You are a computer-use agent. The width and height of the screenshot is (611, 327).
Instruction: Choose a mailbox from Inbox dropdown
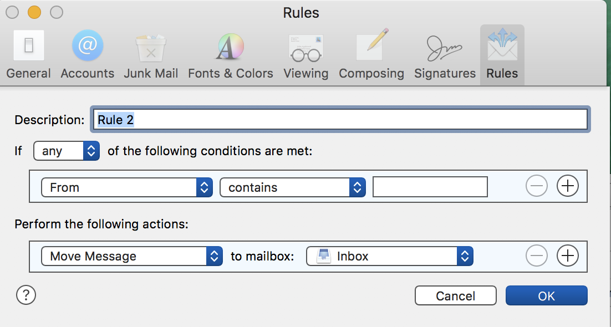pyautogui.click(x=390, y=256)
